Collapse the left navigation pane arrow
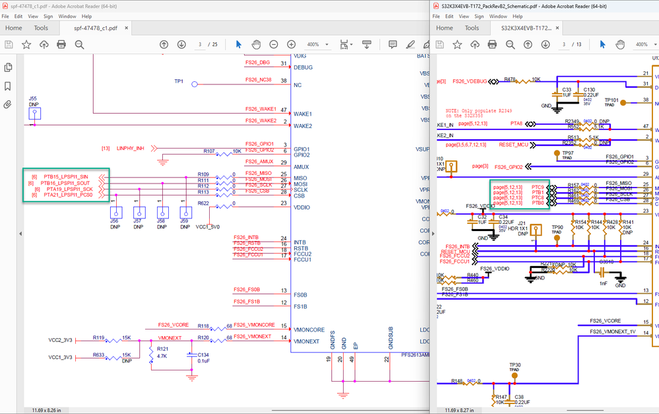The width and height of the screenshot is (659, 414). coord(20,233)
